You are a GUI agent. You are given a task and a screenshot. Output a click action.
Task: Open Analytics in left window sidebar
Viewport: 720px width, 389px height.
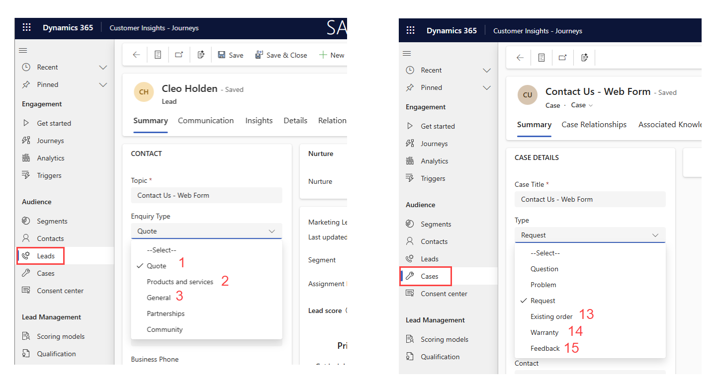(51, 158)
